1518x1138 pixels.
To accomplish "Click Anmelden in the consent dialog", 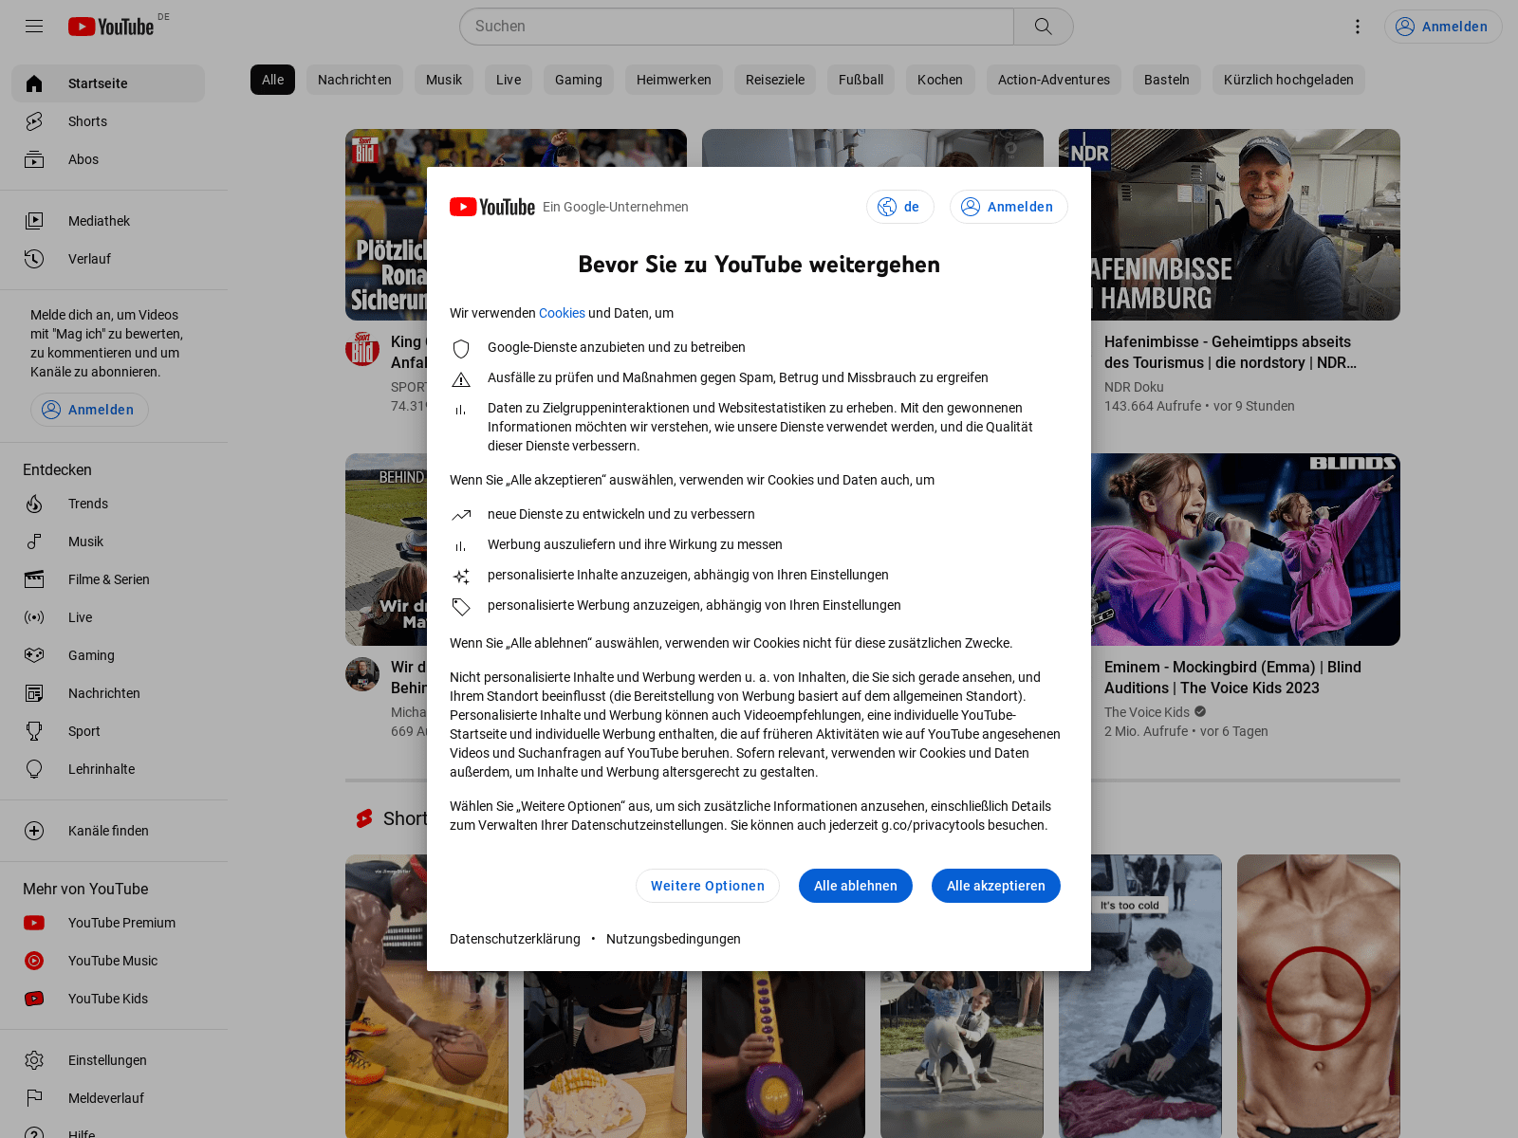I will point(1009,207).
